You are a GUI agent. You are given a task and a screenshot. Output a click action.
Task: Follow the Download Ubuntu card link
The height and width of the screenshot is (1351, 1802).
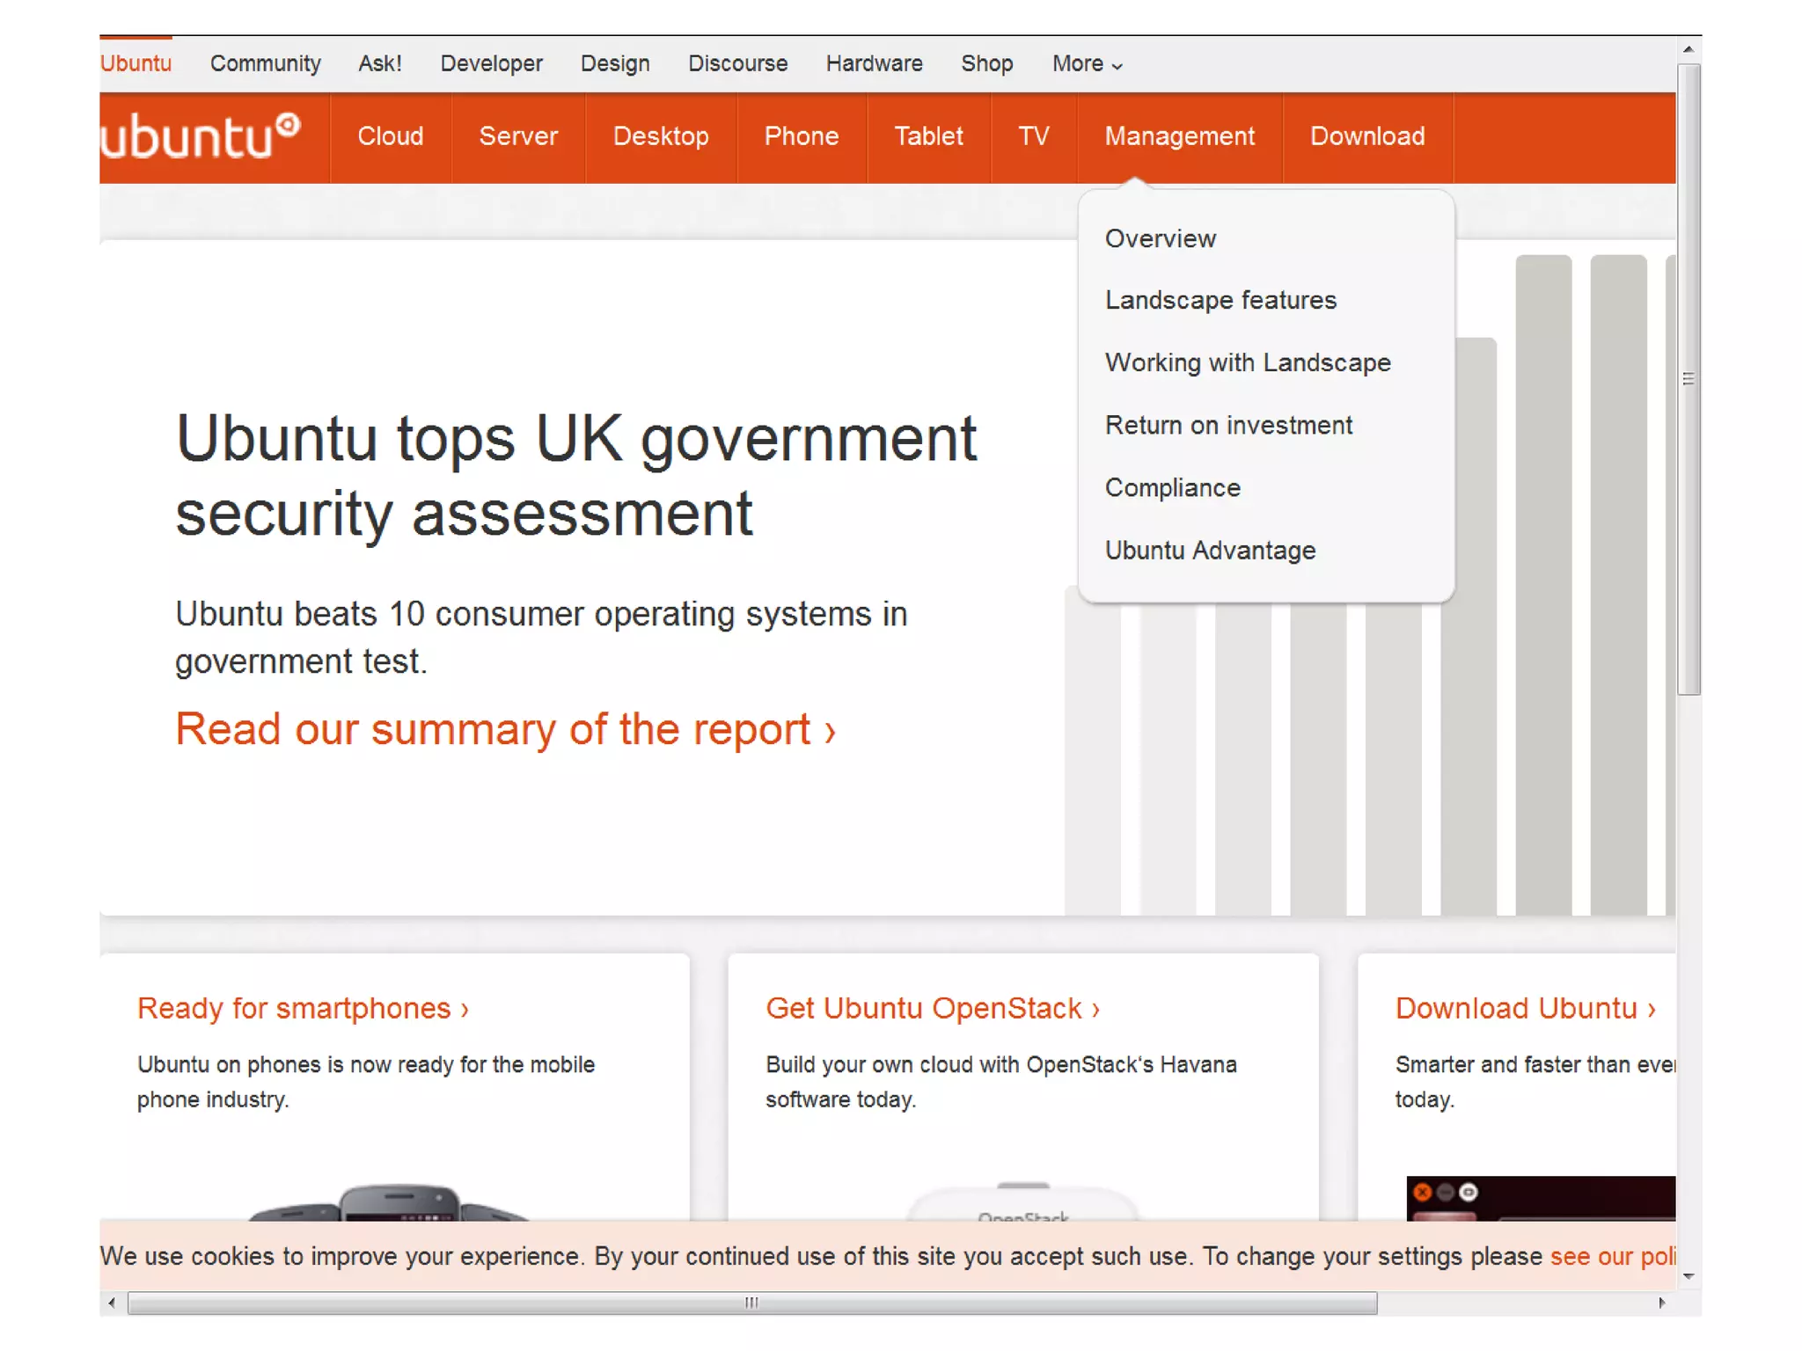point(1526,1008)
